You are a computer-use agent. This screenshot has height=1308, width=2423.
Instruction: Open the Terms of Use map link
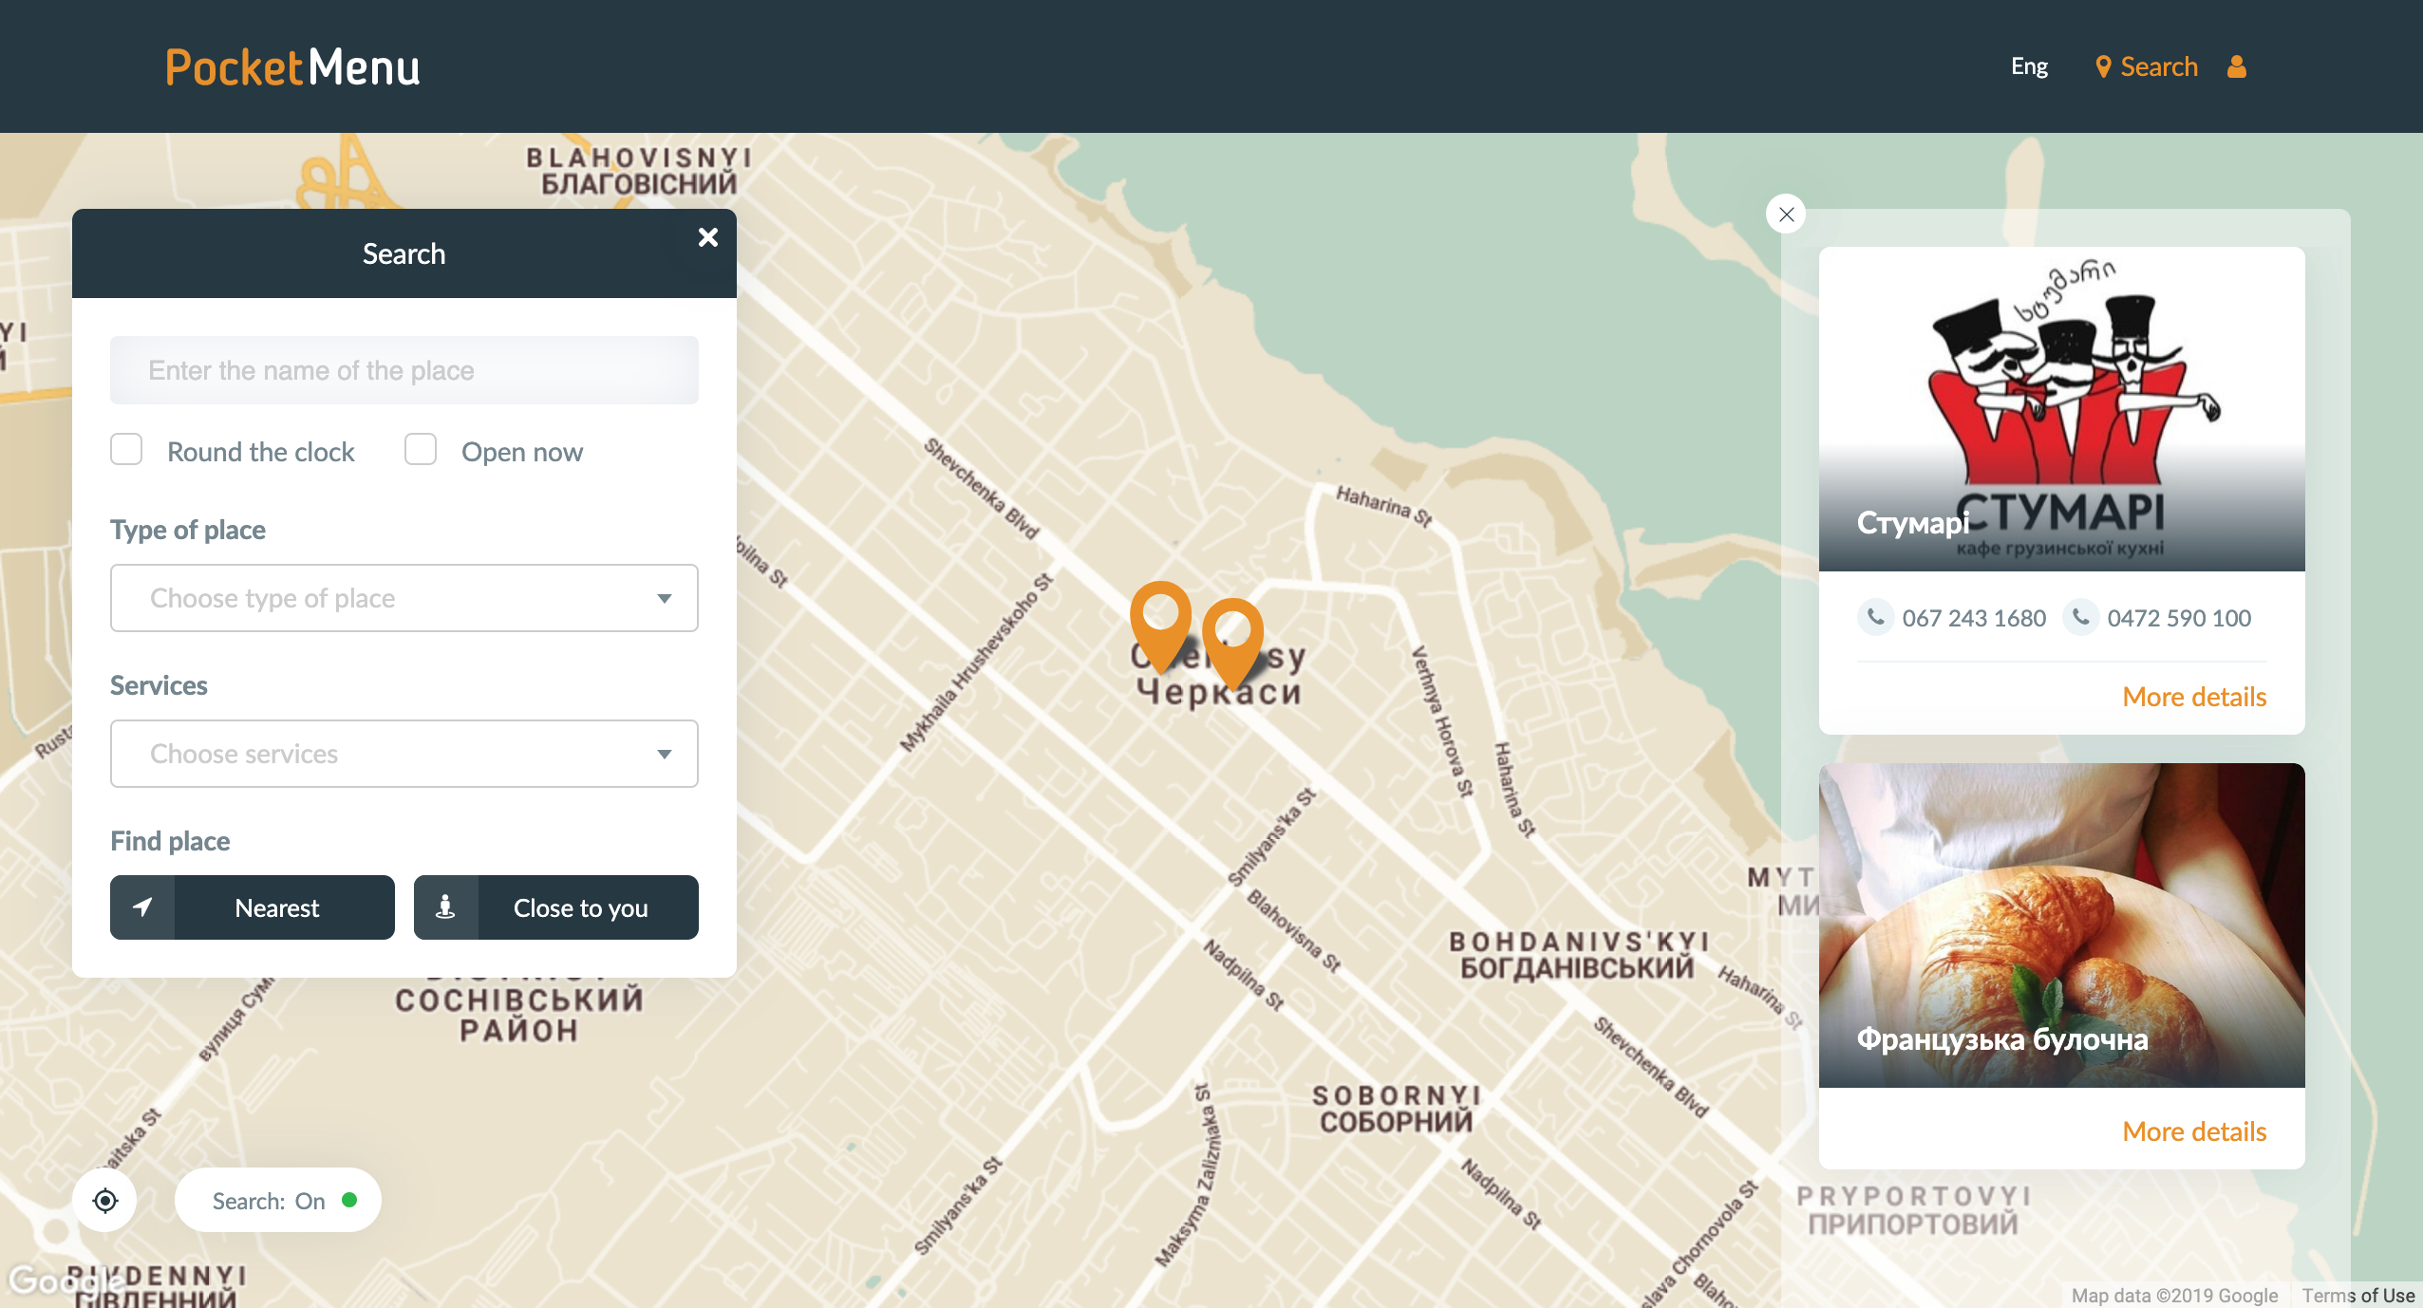click(x=2357, y=1296)
